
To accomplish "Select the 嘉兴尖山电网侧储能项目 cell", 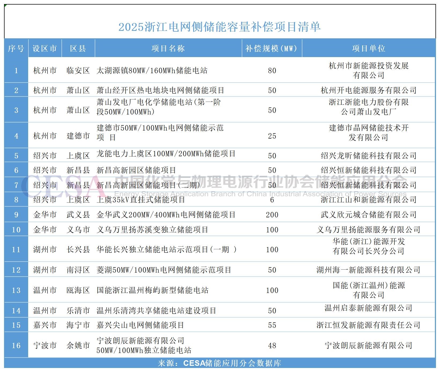I will pos(140,325).
